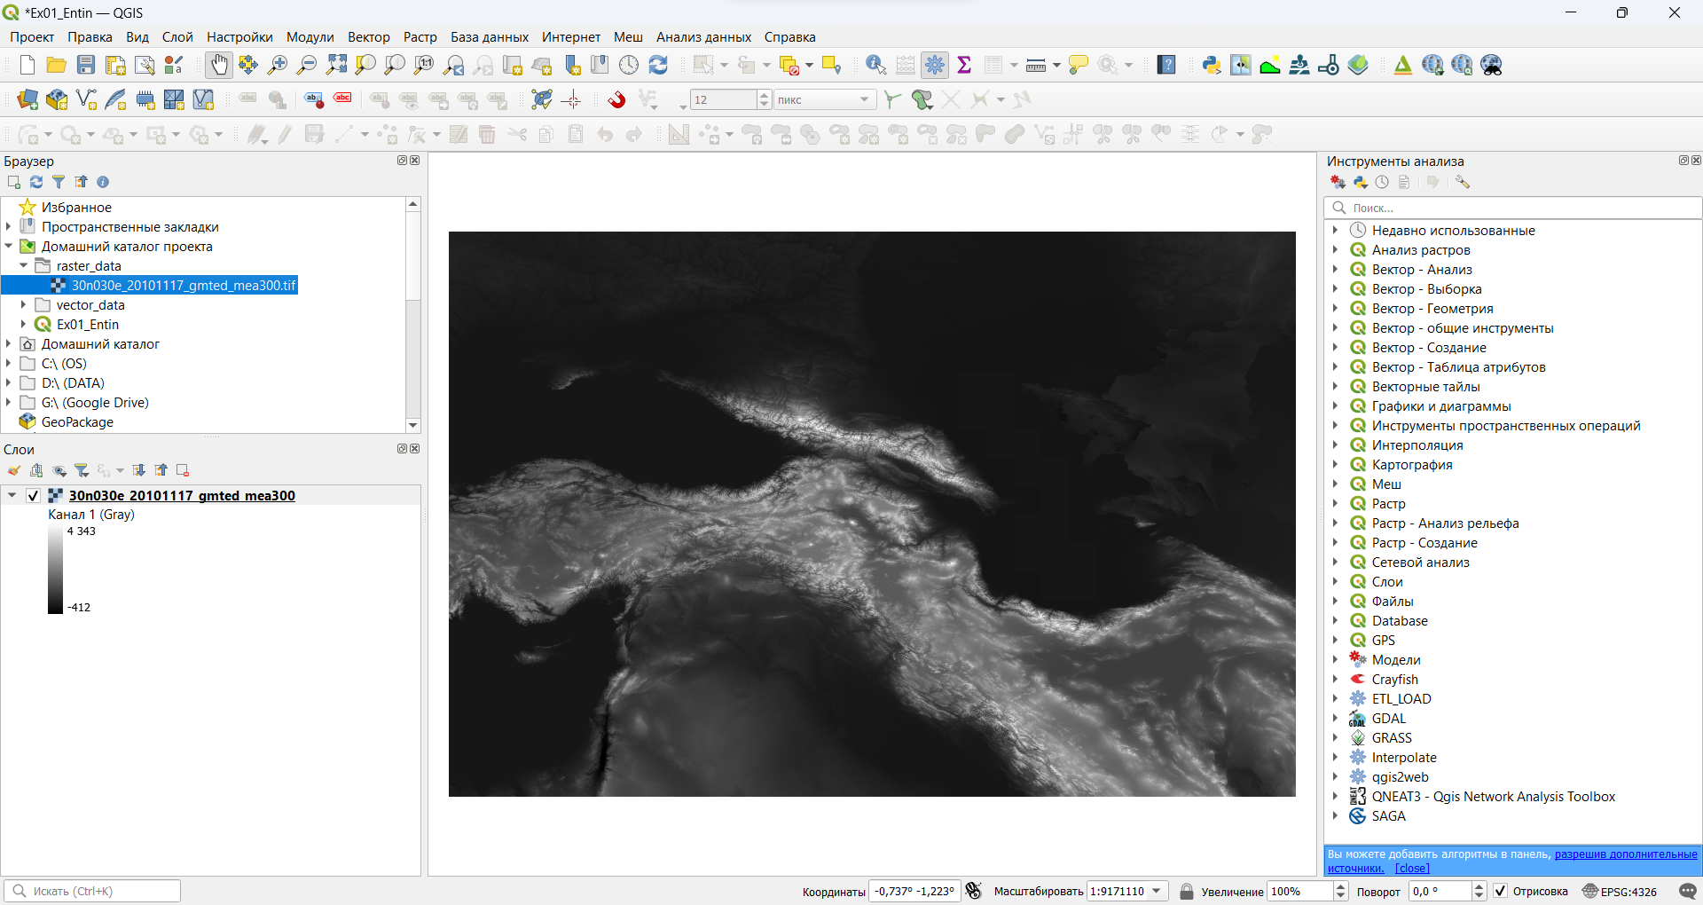Open the messages log speech bubble icon
1703x905 pixels.
coord(1688,891)
